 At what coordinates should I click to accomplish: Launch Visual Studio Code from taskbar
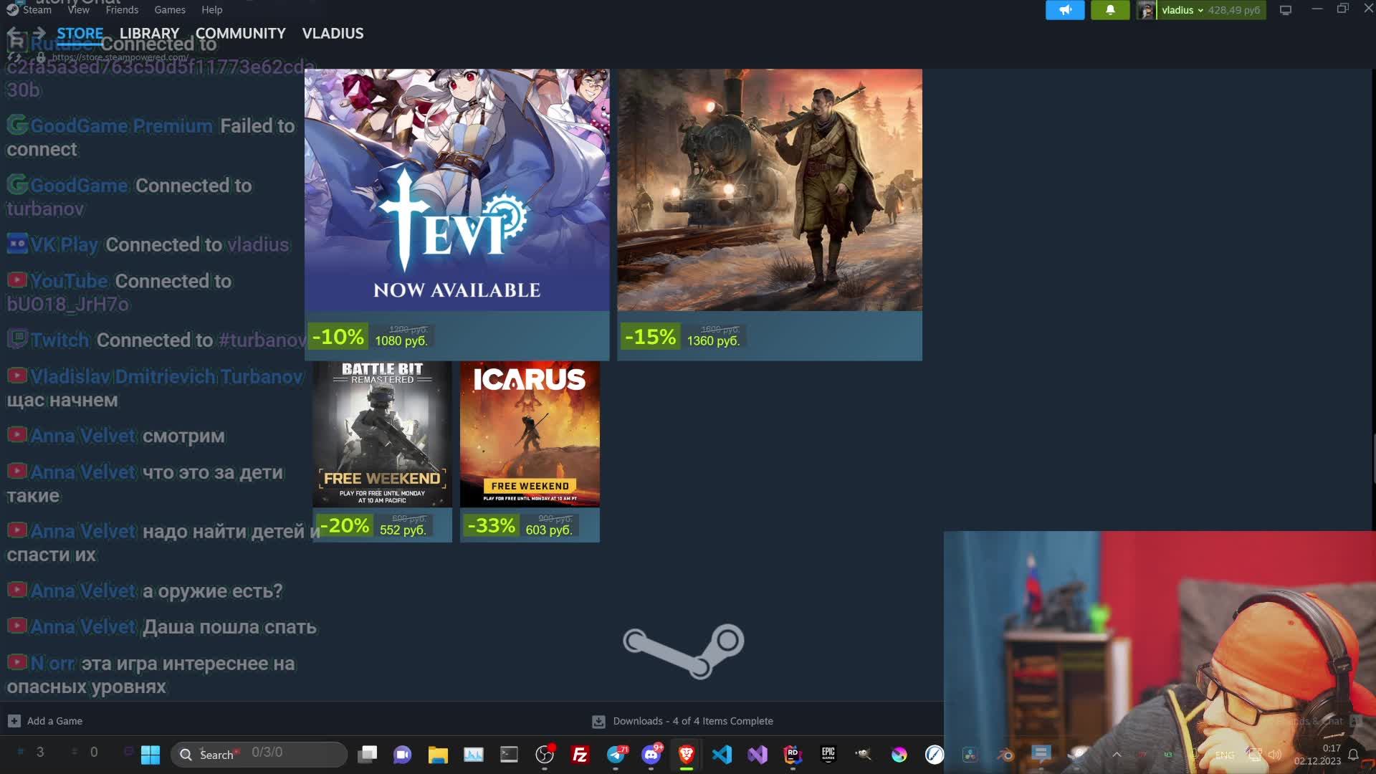(x=722, y=755)
